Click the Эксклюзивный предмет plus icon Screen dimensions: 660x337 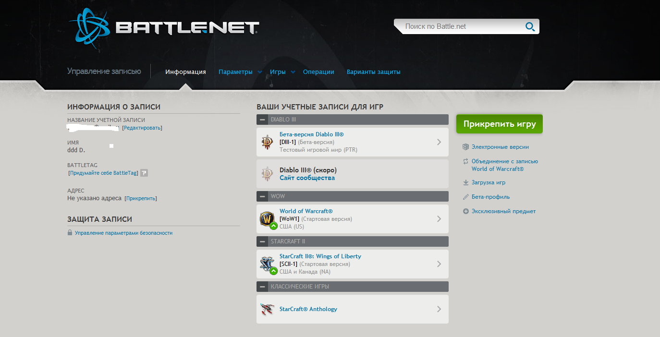pos(465,211)
